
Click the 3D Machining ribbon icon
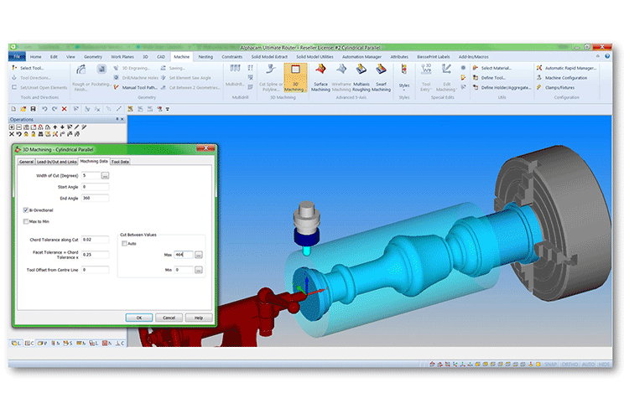point(295,77)
